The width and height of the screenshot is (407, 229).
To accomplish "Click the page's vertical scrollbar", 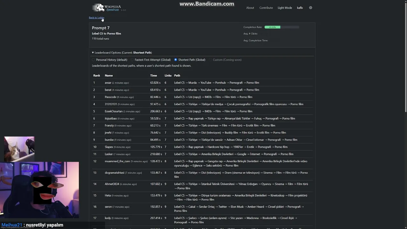I will pos(405,64).
